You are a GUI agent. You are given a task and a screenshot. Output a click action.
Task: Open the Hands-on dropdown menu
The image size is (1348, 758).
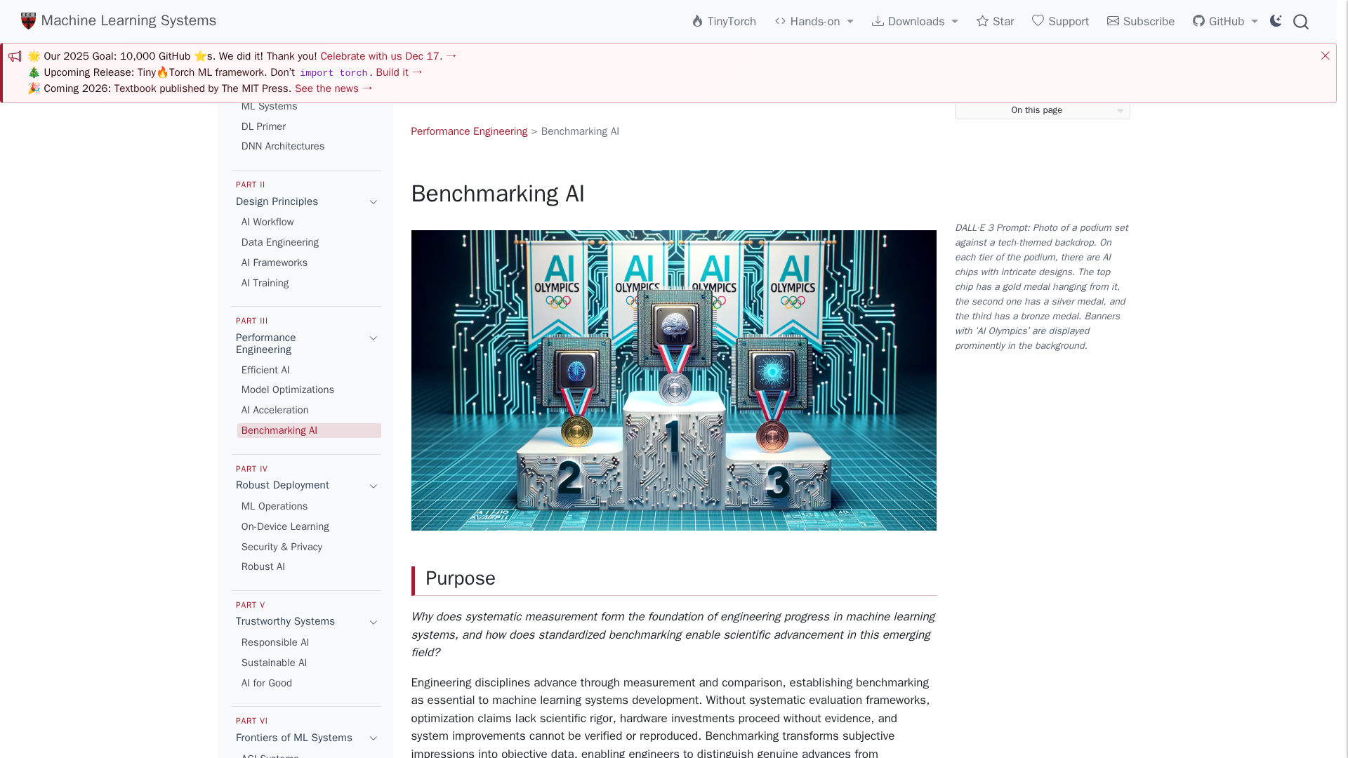tap(814, 22)
